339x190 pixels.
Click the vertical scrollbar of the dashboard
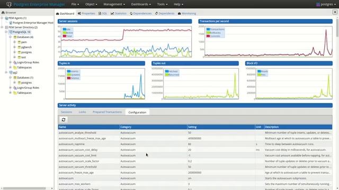pos(337,28)
